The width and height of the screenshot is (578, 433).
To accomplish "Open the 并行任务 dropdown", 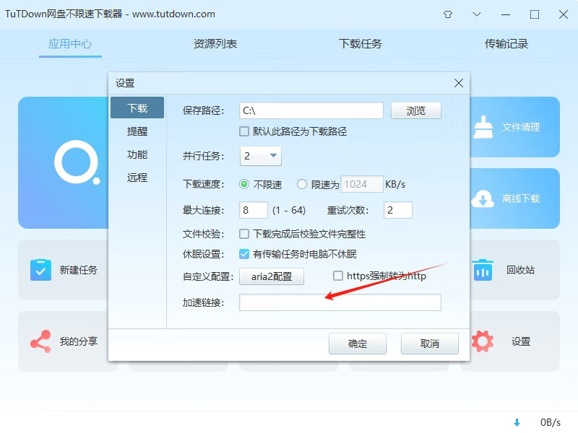I will [261, 156].
